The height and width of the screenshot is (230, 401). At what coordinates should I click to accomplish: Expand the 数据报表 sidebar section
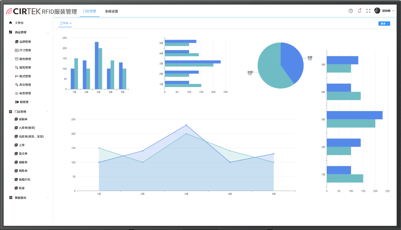click(x=48, y=198)
